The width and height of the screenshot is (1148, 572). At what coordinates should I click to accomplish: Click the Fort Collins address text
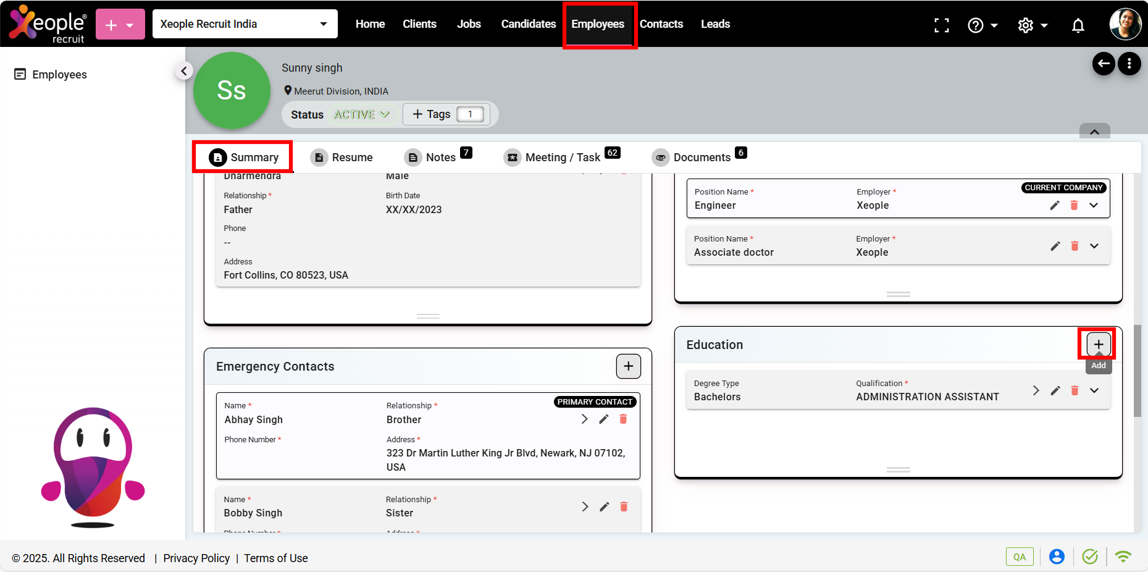(x=286, y=275)
